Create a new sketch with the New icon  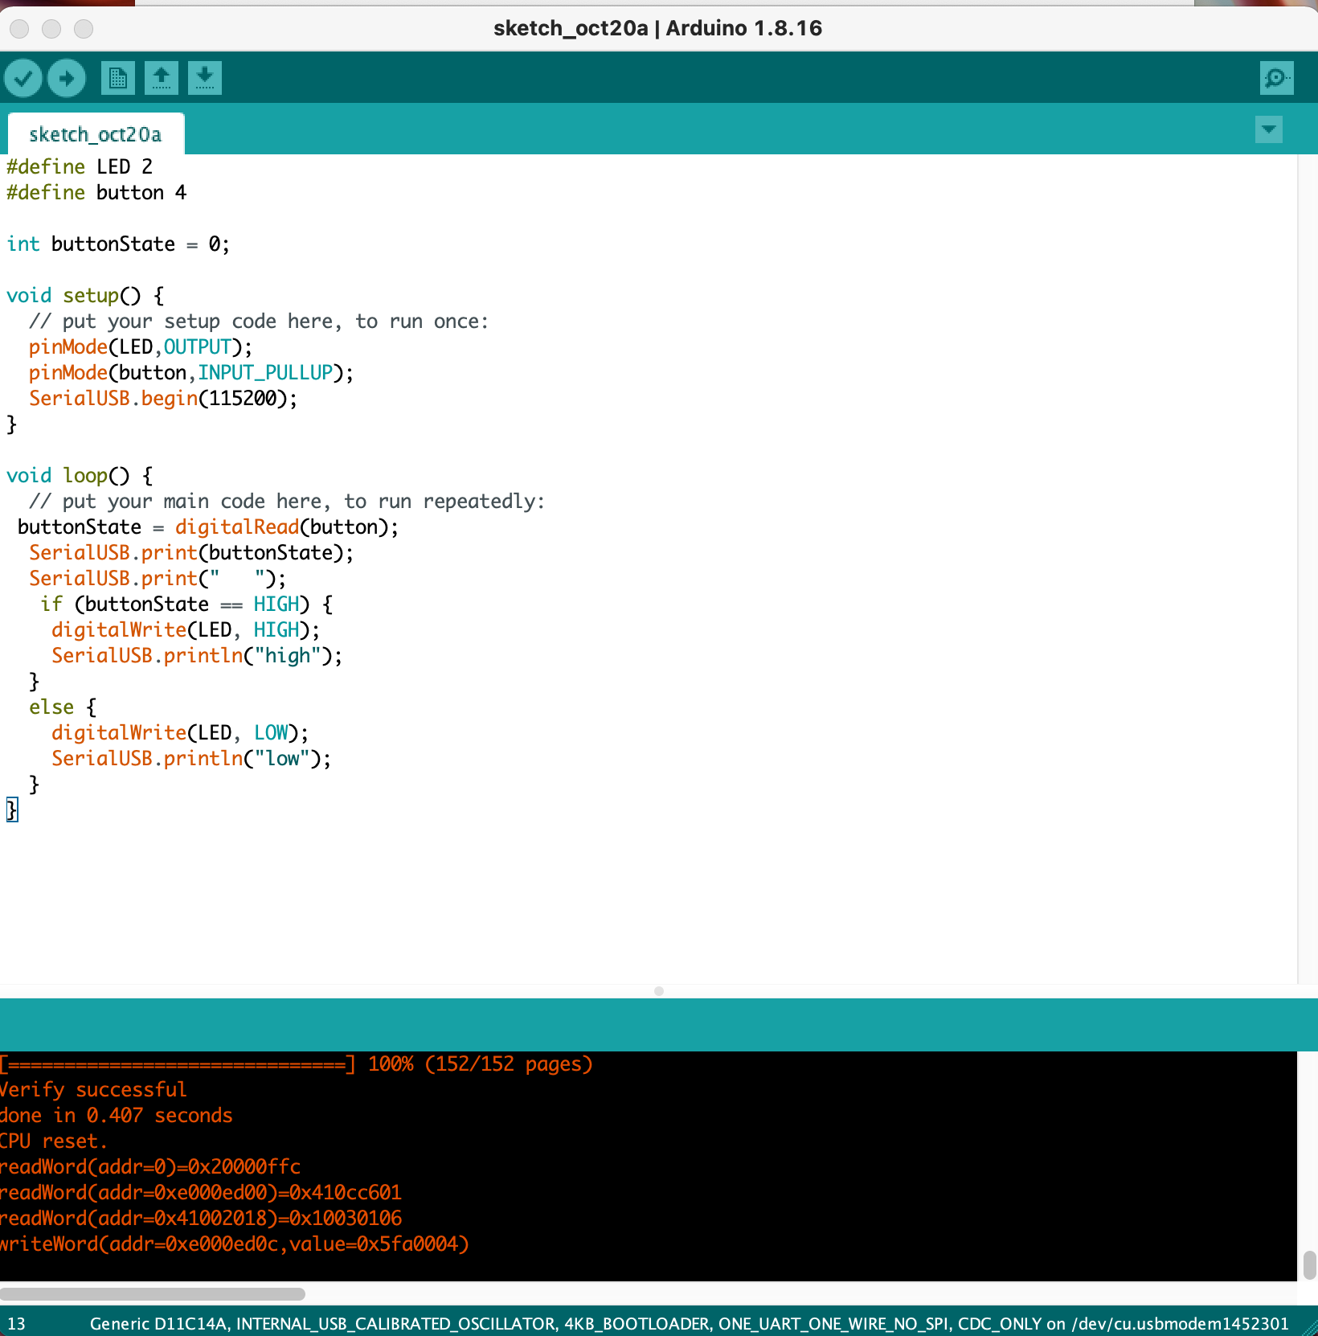(118, 78)
